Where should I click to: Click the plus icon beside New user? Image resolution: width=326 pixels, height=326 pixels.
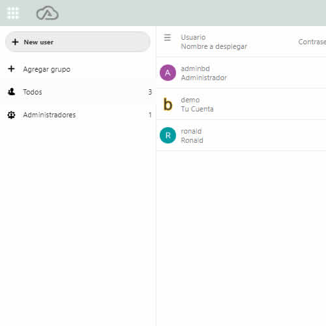[x=15, y=42]
